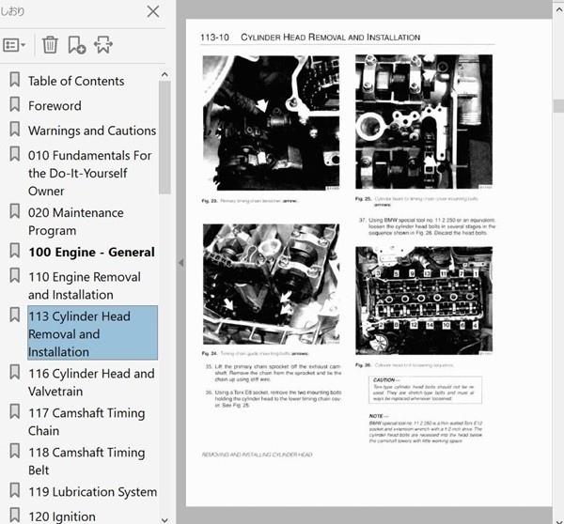Open 116 Cylinder Head and Valvetrain
This screenshot has height=524, width=564.
(x=91, y=382)
